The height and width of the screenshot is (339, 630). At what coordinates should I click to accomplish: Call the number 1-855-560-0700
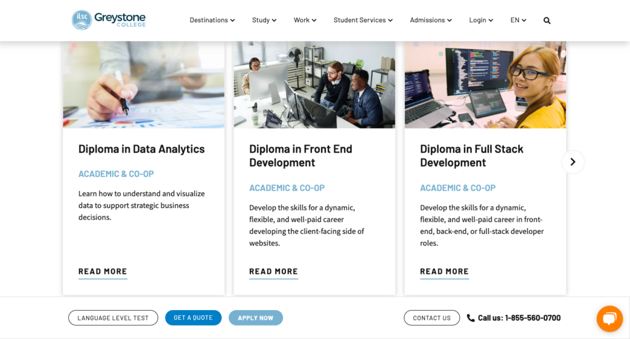533,317
